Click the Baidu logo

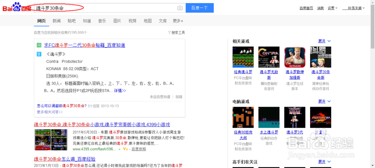point(17,7)
